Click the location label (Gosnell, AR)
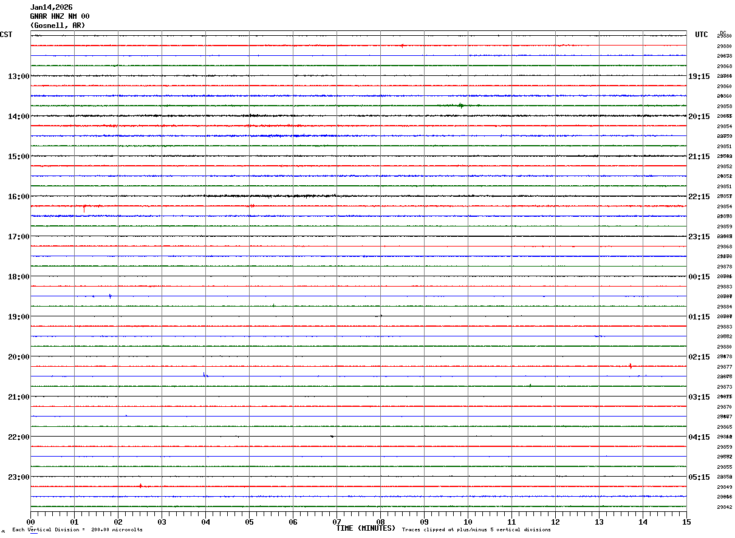Viewport: 735px width, 538px height. (x=58, y=26)
